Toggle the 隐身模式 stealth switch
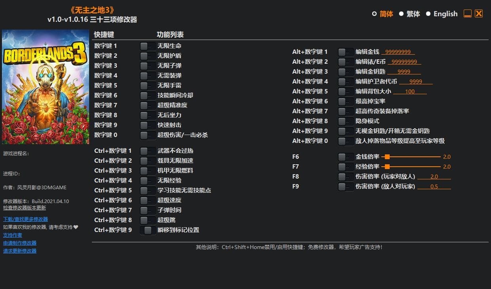The height and width of the screenshot is (289, 491). [346, 121]
